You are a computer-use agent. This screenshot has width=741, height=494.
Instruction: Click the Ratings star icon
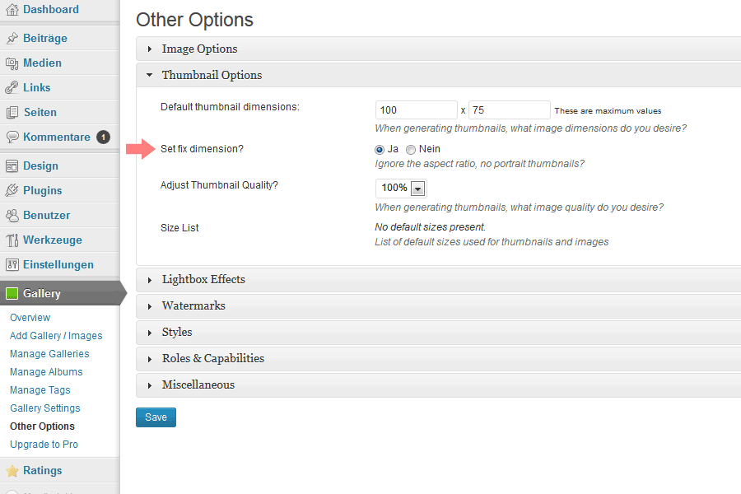pos(12,471)
